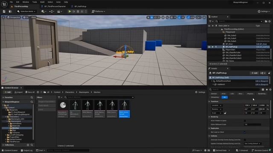Click the viewport options hamburger icon
The height and width of the screenshot is (153, 273).
point(3,17)
